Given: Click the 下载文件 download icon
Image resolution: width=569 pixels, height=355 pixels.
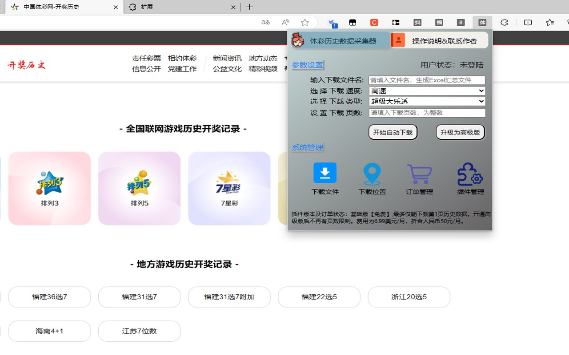Looking at the screenshot, I should [325, 173].
